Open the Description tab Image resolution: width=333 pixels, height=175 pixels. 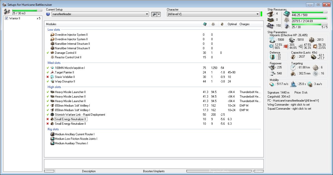(x=89, y=171)
